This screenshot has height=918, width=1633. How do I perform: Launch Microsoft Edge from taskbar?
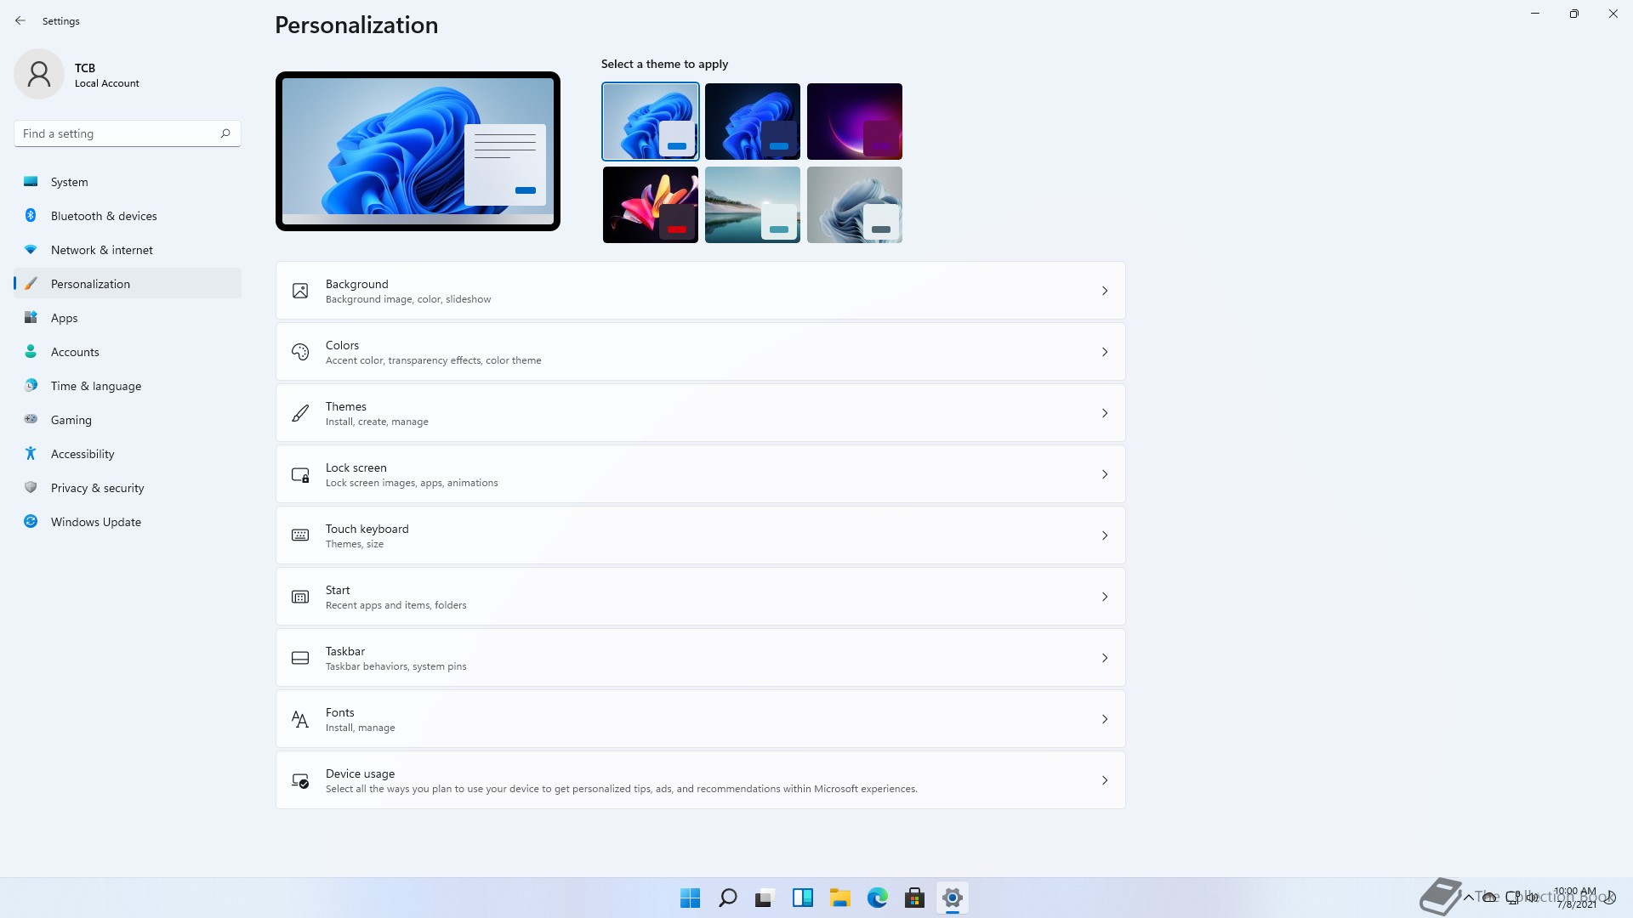click(877, 898)
